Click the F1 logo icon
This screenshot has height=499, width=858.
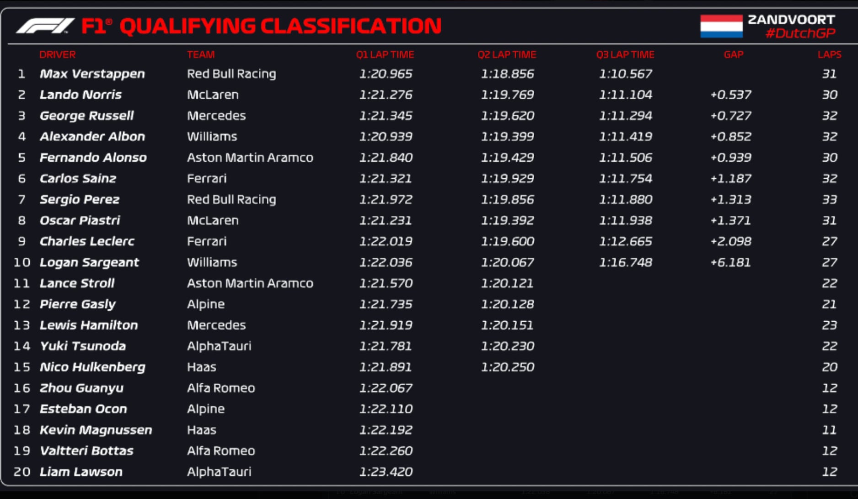(x=45, y=26)
